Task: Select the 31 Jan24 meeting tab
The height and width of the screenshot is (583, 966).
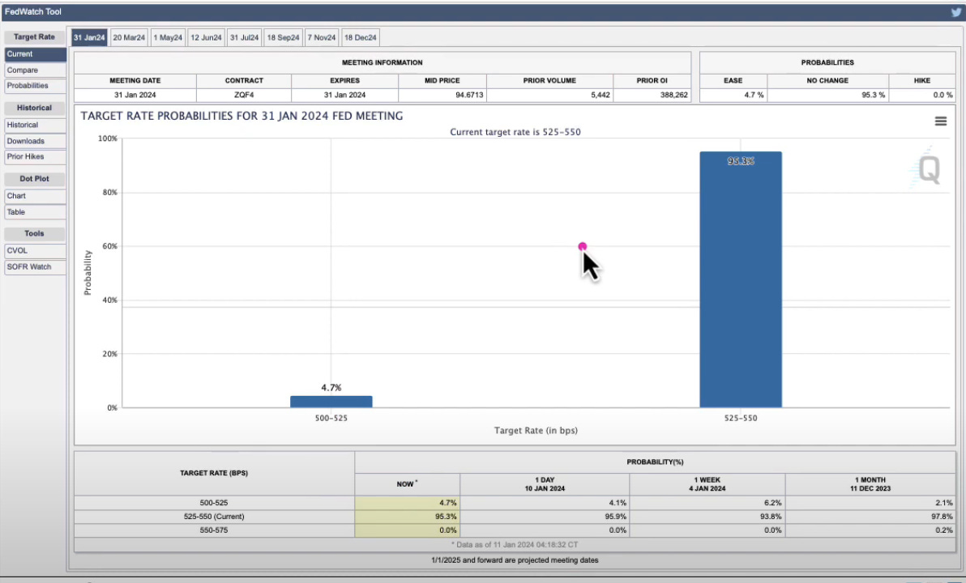Action: [89, 37]
